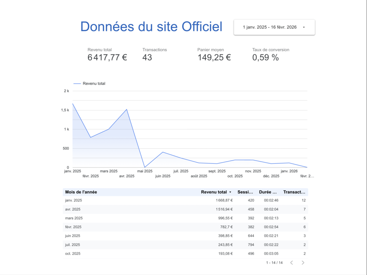Sort by the Sessions column header
The image size is (367, 275).
(246, 192)
